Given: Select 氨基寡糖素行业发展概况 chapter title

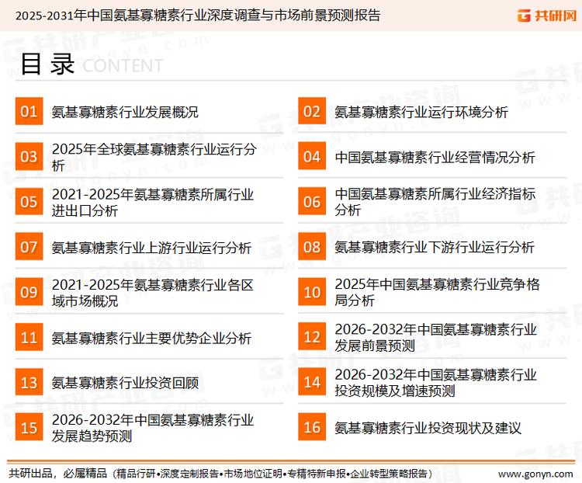Looking at the screenshot, I should tap(125, 112).
